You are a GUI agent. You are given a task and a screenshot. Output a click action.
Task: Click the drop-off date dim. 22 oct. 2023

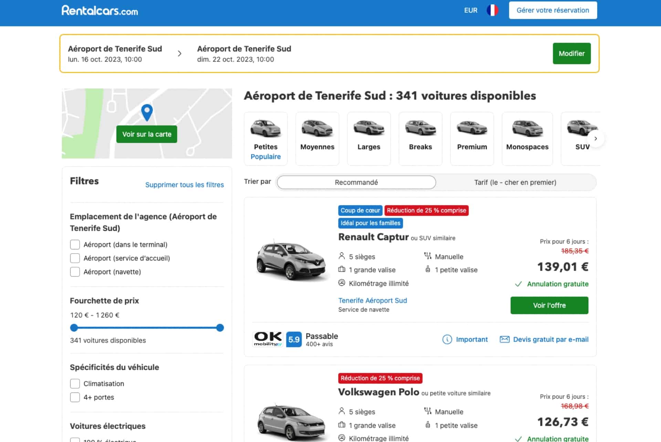(235, 60)
